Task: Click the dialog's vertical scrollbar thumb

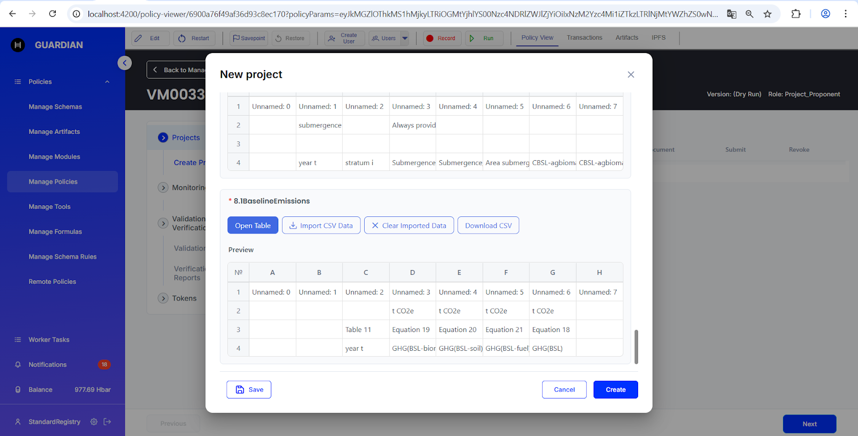Action: coord(636,347)
